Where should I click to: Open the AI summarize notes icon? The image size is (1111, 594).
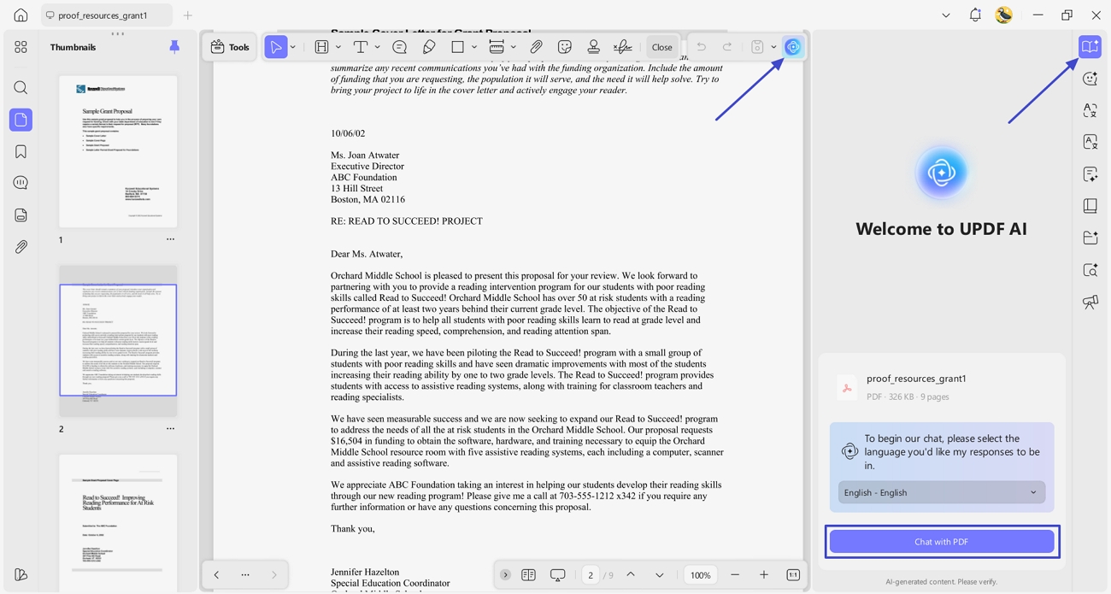1090,174
